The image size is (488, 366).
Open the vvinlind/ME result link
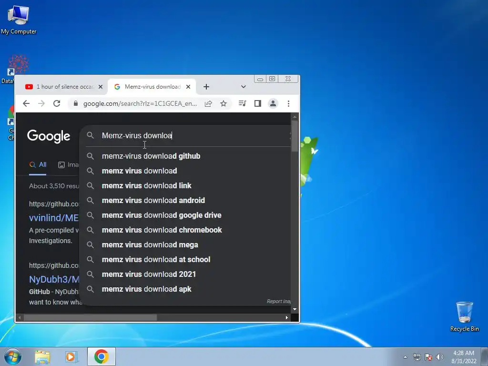click(x=54, y=218)
